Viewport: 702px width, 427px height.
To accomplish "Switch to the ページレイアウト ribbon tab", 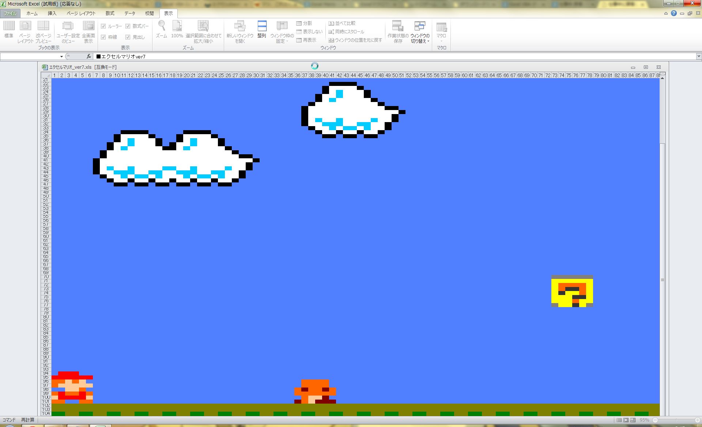I will pyautogui.click(x=81, y=13).
